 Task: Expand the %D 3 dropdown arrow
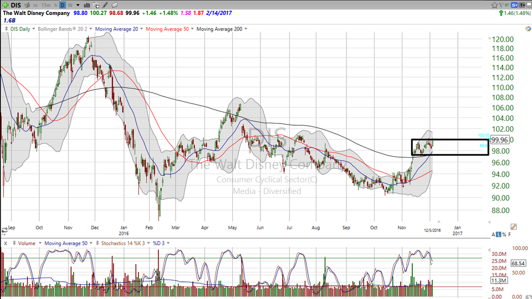pos(168,243)
